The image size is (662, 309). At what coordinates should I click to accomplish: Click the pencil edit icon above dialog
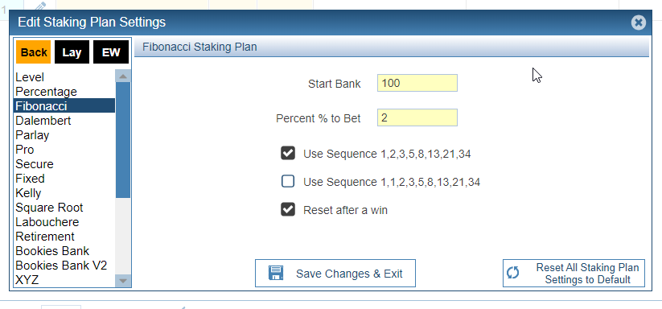39,6
